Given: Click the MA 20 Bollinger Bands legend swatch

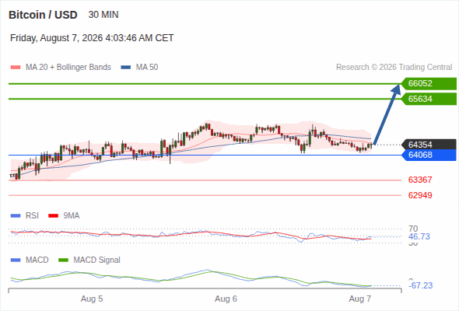Looking at the screenshot, I should [16, 68].
